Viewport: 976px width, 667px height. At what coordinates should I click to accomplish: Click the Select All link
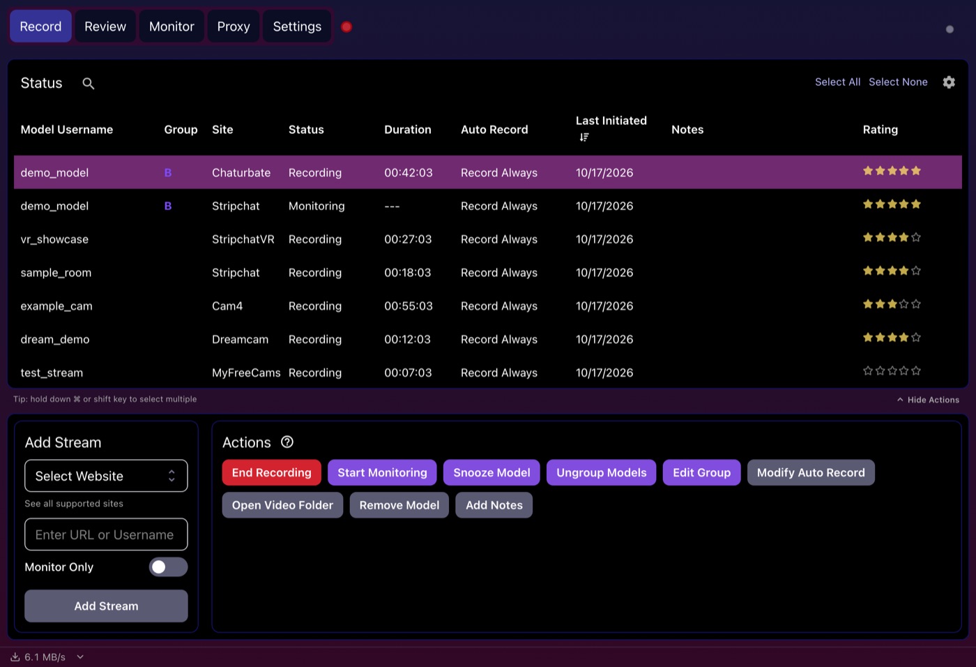click(837, 82)
